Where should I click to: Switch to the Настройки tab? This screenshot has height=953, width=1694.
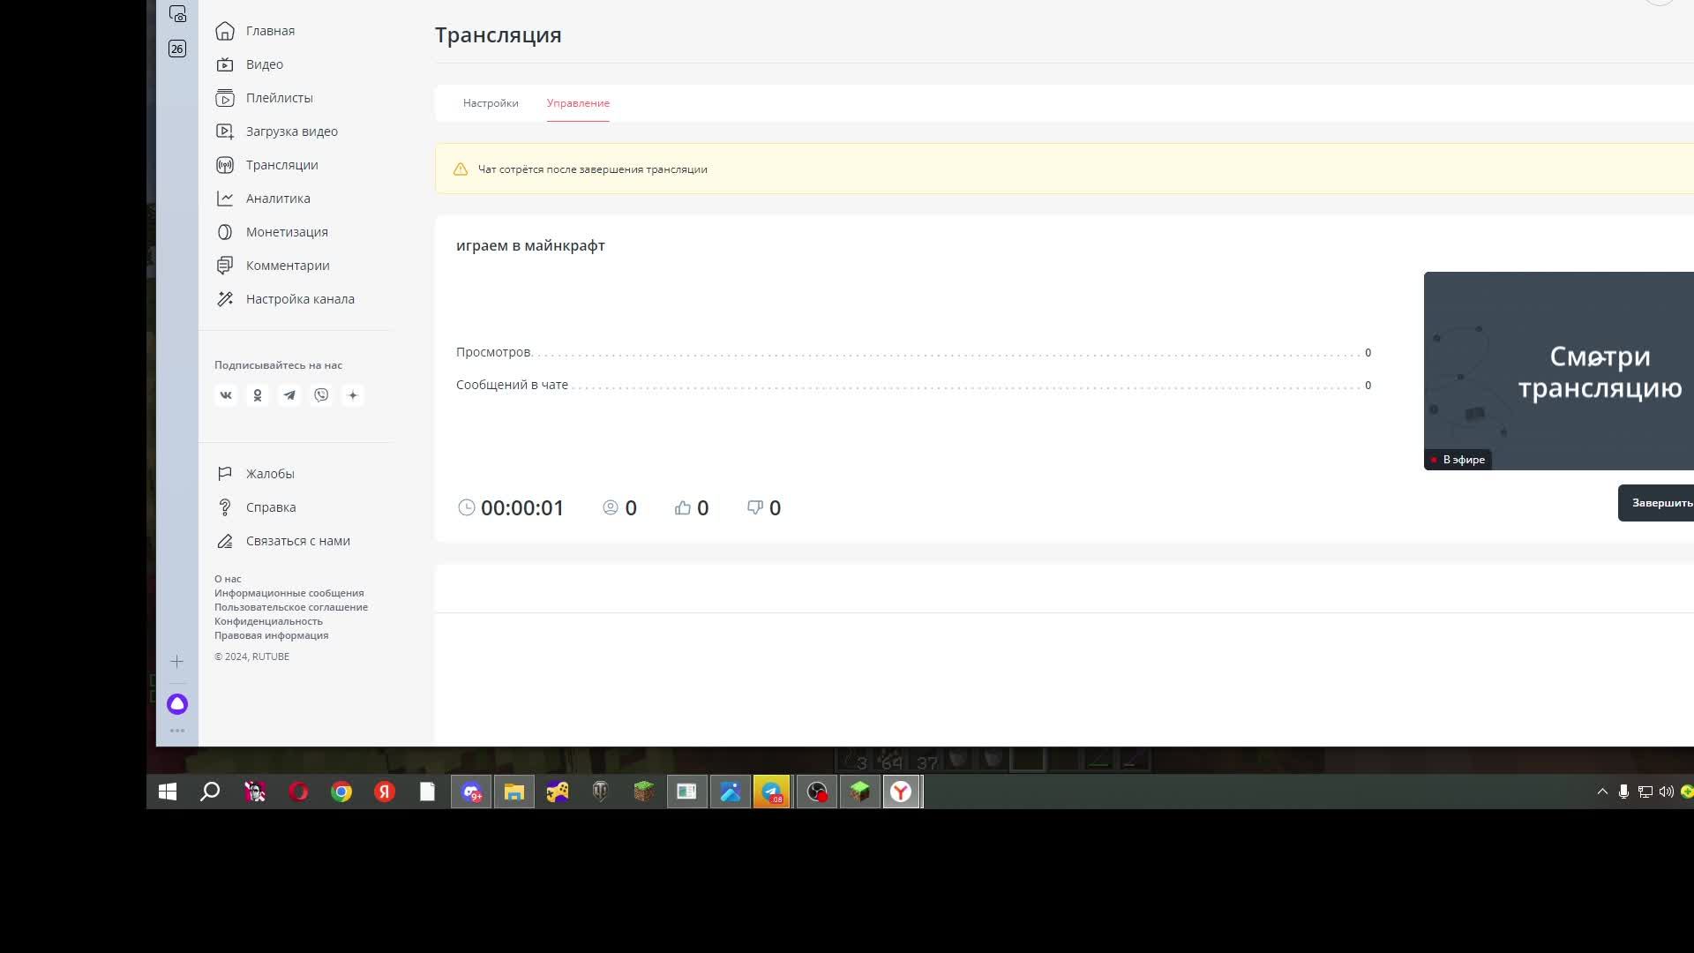click(x=491, y=103)
